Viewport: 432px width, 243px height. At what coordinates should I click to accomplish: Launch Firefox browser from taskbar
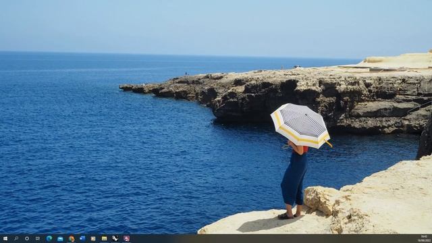(x=72, y=238)
